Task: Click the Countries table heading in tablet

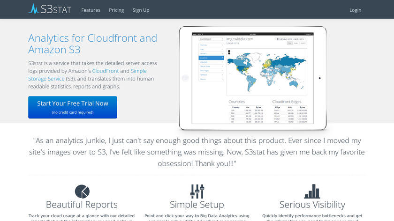Action: click(237, 102)
